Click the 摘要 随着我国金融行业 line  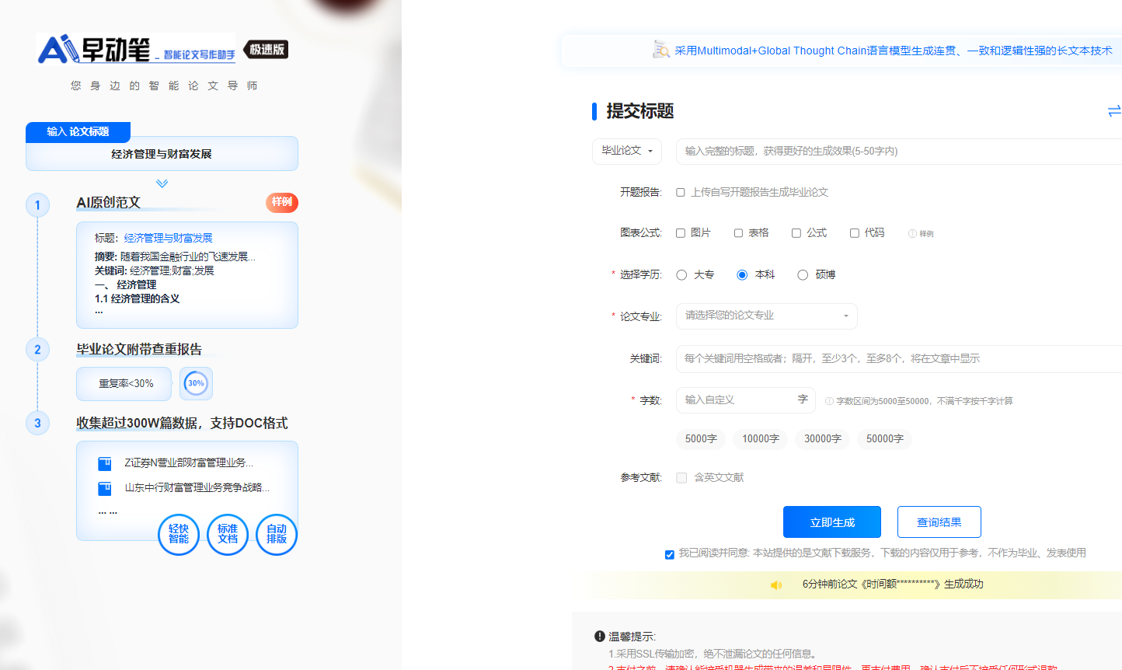point(175,256)
